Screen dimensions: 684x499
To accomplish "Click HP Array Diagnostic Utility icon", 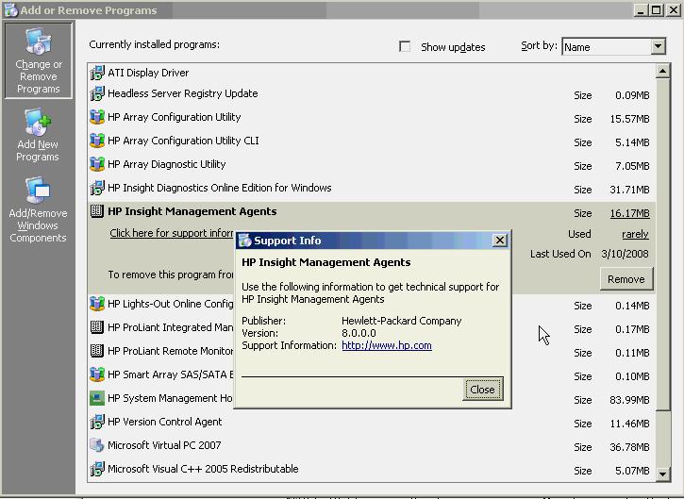I will [x=97, y=164].
